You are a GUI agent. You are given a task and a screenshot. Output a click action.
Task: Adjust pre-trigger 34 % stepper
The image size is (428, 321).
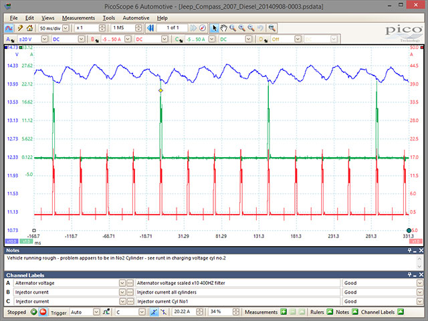coord(236,312)
